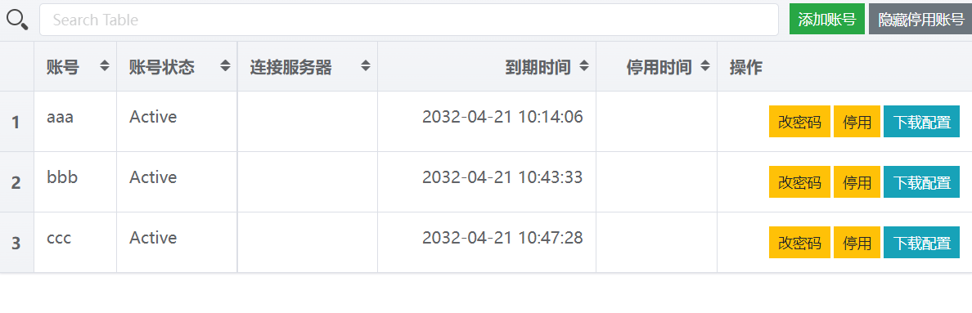Image resolution: width=972 pixels, height=313 pixels.
Task: Sort by 到期时间 column arrows
Action: [x=584, y=66]
